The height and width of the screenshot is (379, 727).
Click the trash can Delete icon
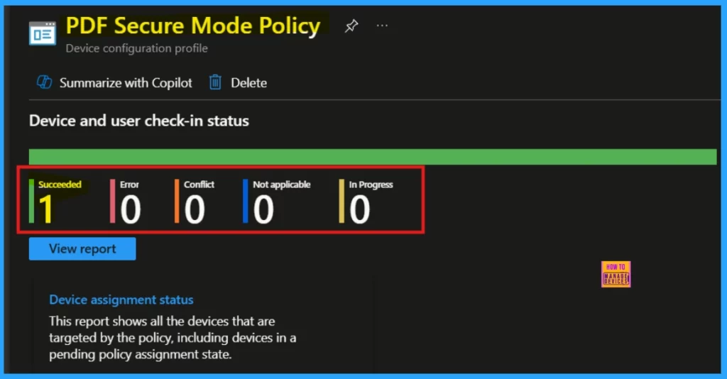click(x=215, y=82)
